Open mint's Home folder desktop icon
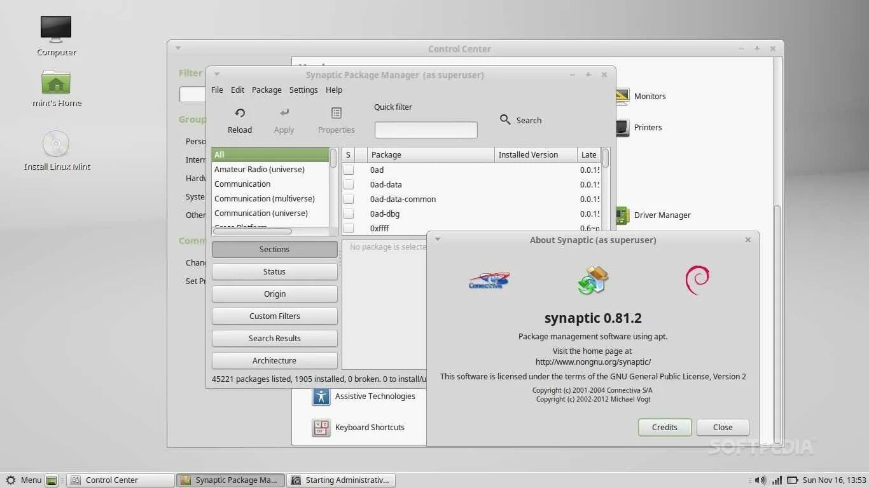This screenshot has width=869, height=488. [56, 82]
